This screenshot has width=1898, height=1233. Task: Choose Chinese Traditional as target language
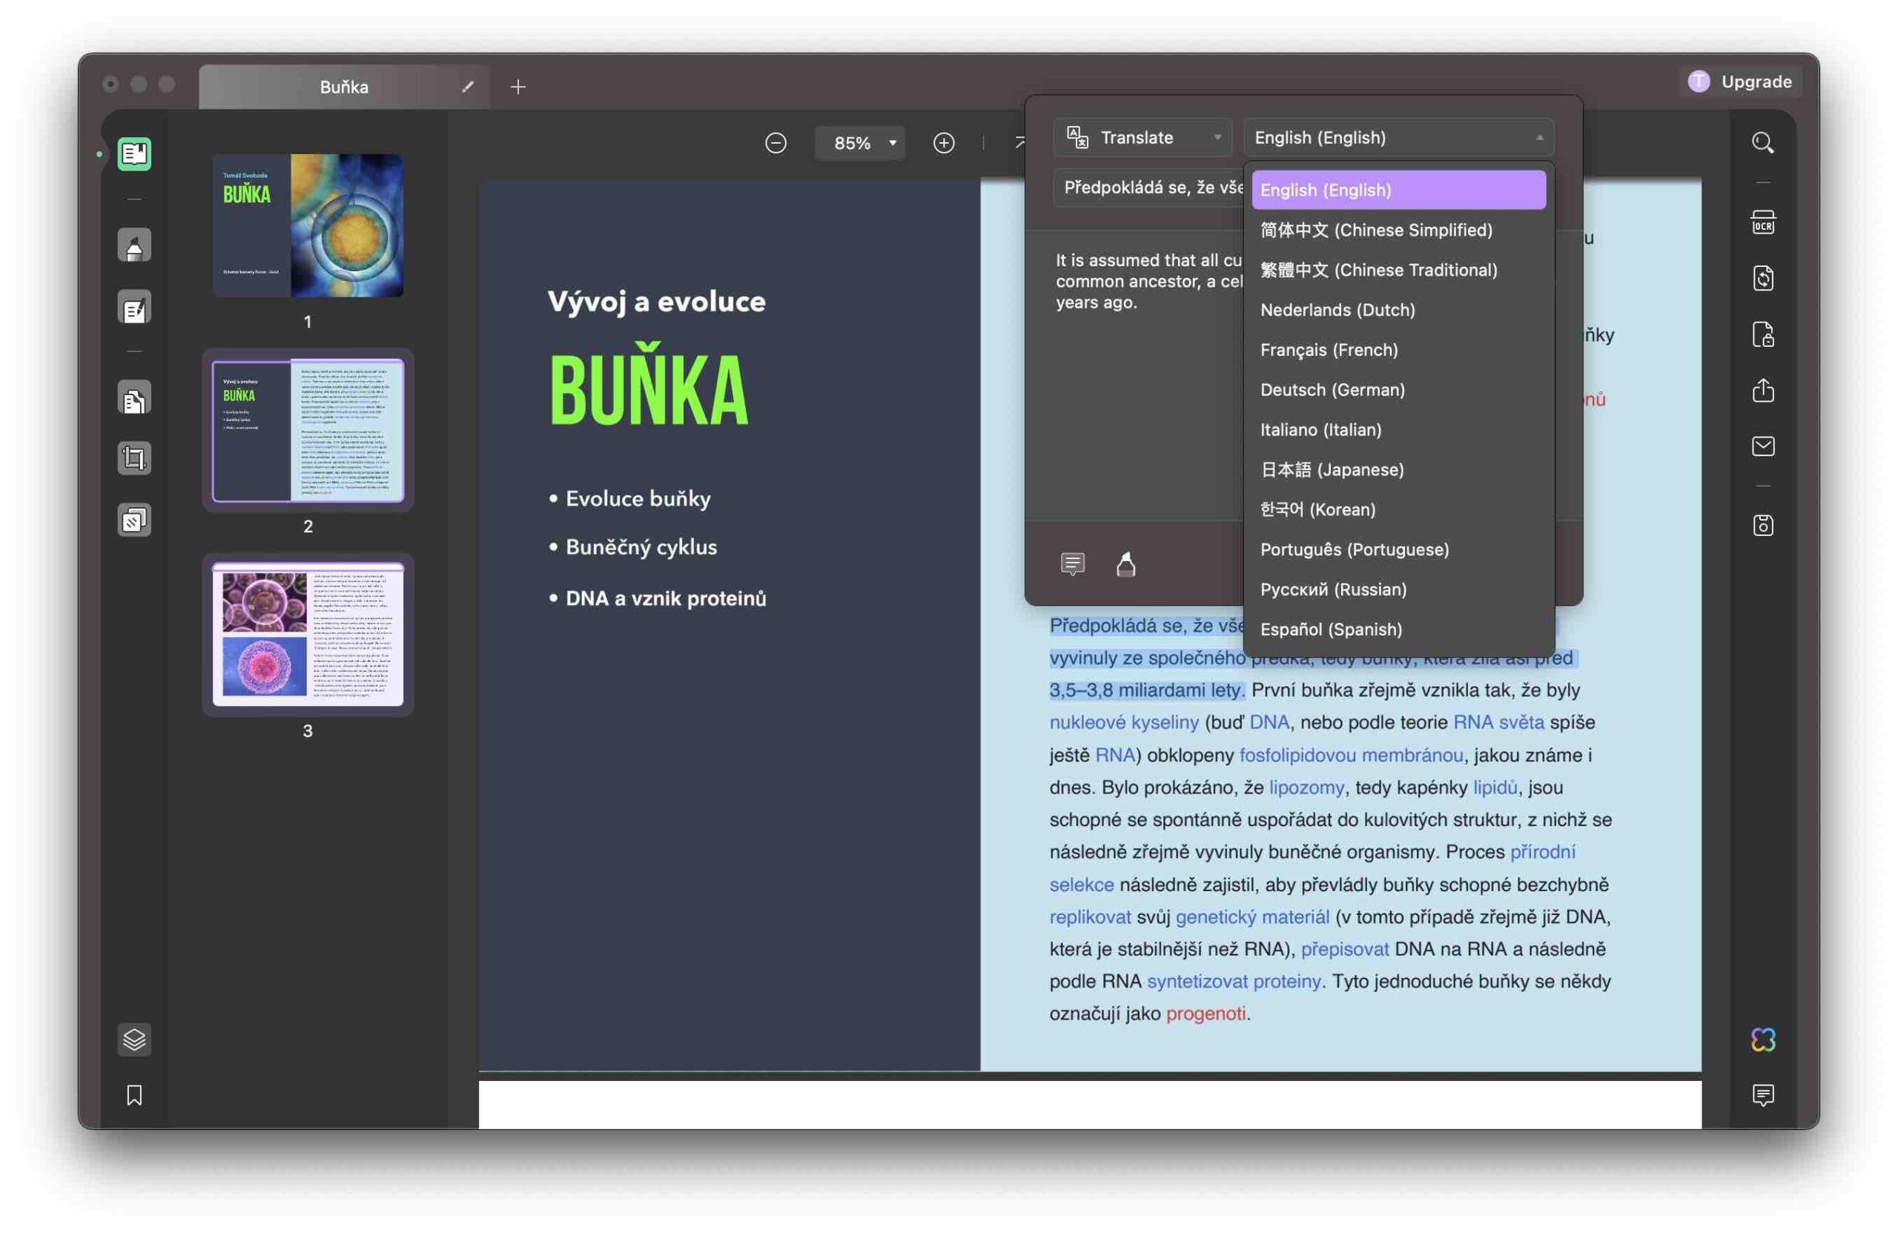1398,270
